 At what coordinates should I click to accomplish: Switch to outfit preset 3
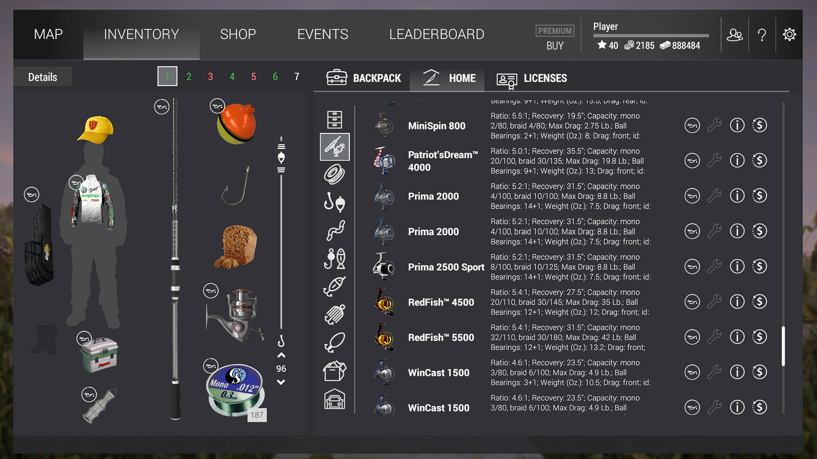click(210, 76)
